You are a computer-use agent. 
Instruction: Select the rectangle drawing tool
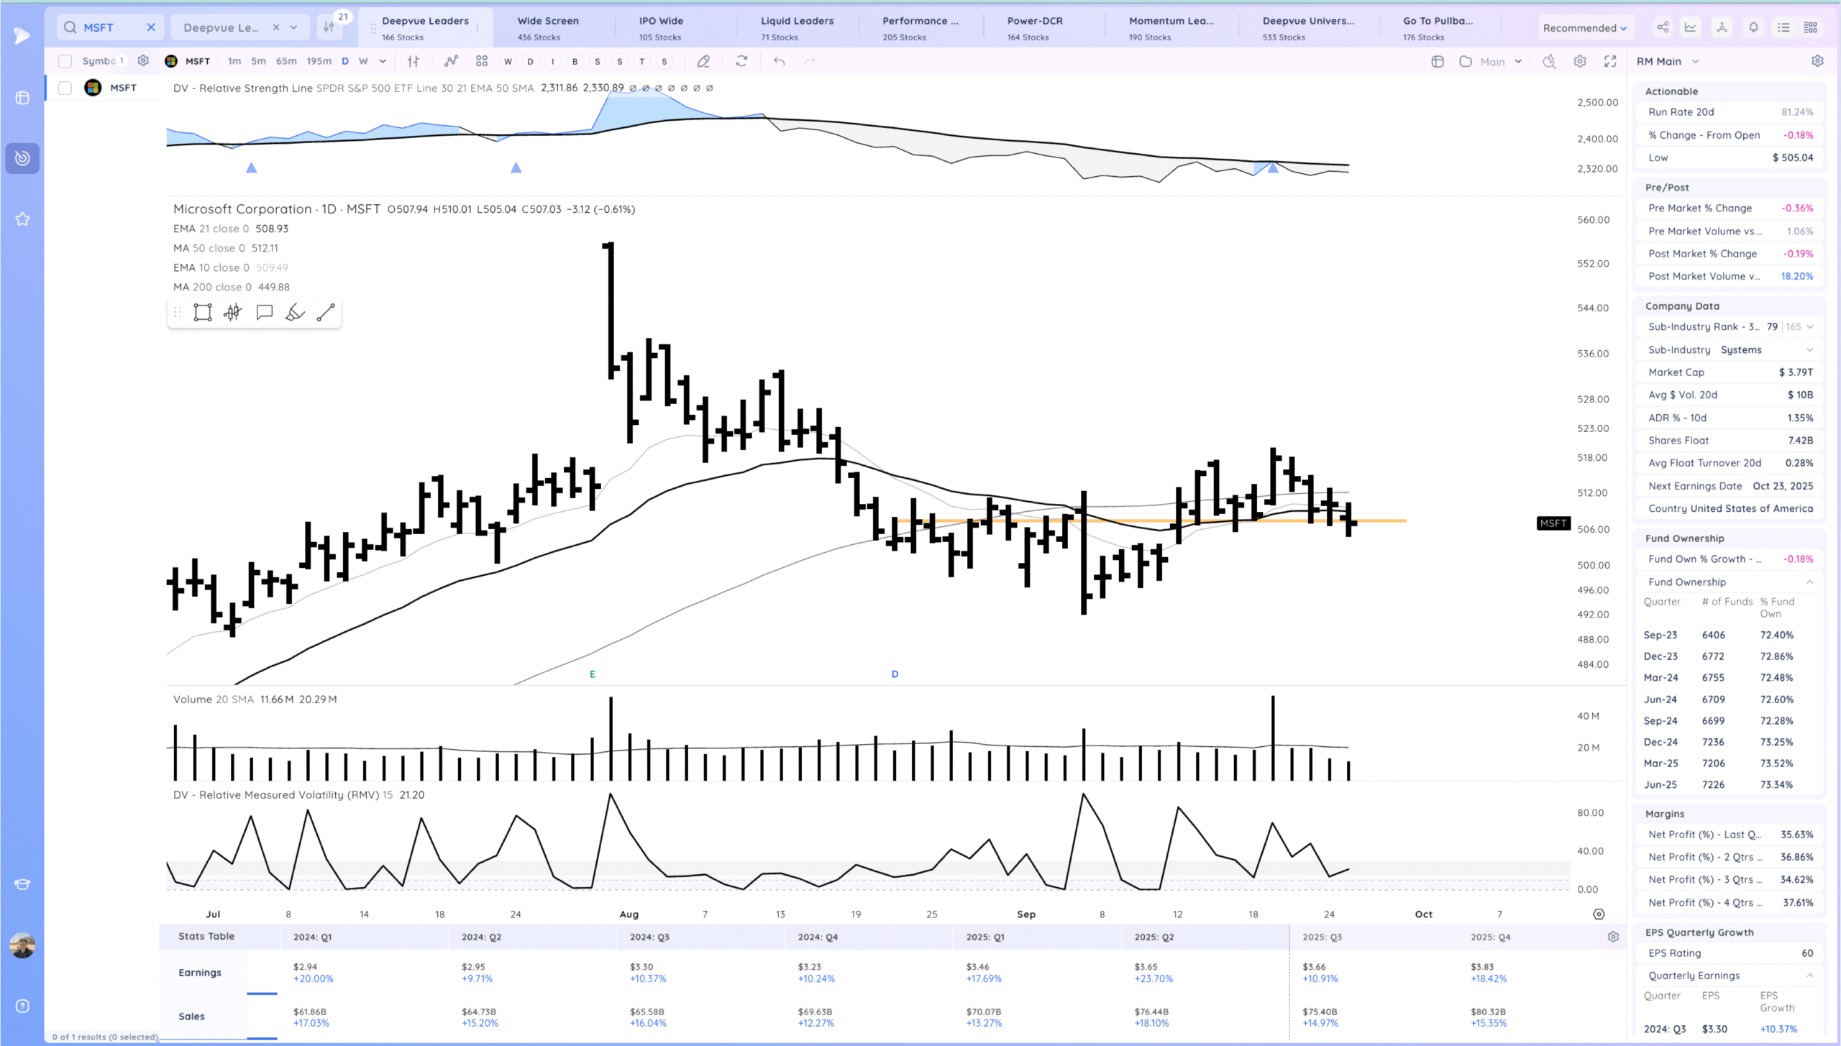(203, 312)
